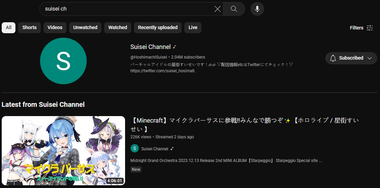Click the magnifier search button

click(x=234, y=9)
